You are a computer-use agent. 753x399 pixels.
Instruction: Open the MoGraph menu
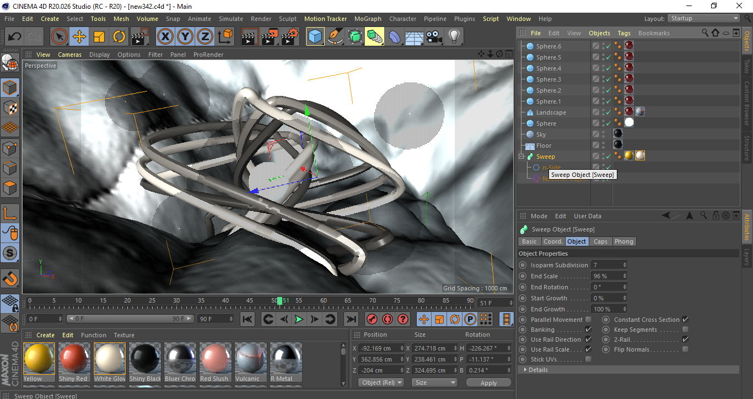click(368, 19)
